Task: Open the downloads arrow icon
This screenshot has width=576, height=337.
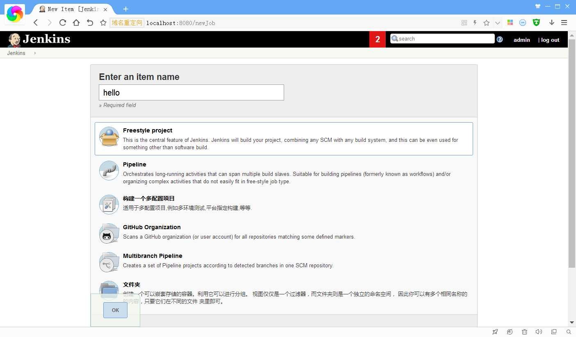Action: pyautogui.click(x=552, y=23)
